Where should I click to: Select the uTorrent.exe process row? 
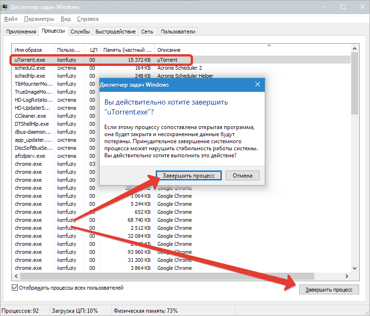[181, 60]
